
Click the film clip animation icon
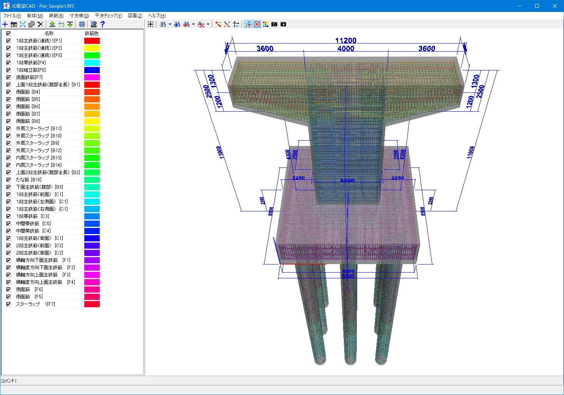(284, 24)
